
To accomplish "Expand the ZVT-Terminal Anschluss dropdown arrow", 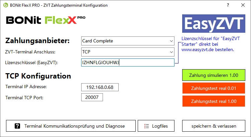I will (171, 52).
